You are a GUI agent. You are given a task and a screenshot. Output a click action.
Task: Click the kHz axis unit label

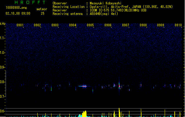point(3,24)
